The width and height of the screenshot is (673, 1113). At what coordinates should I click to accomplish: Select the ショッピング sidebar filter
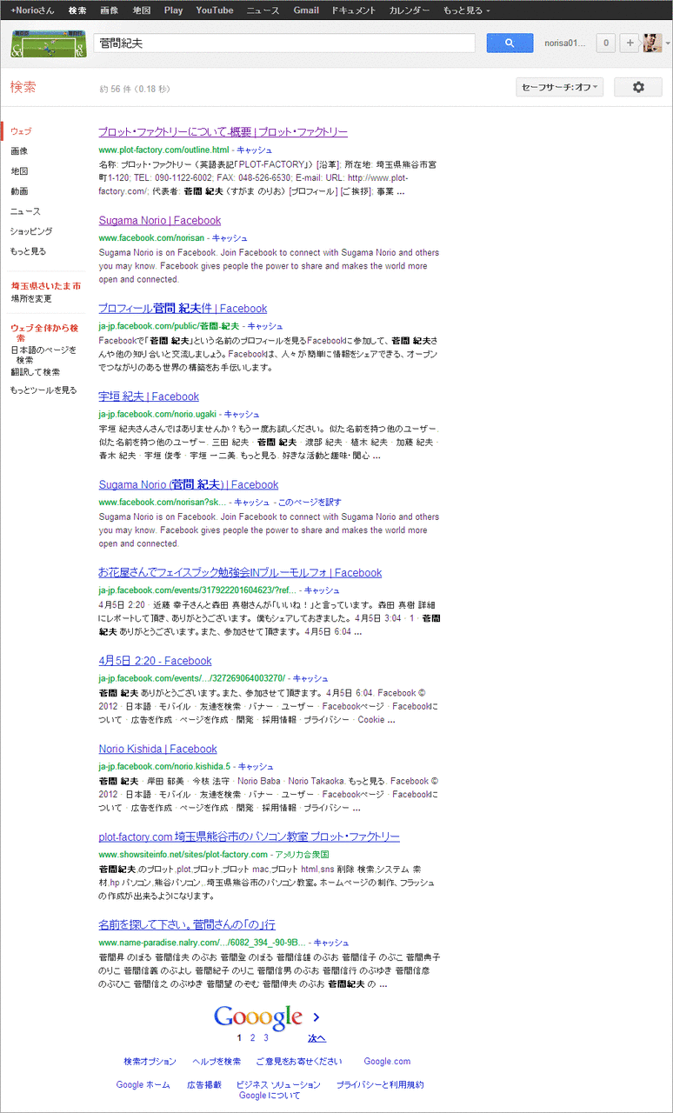(x=31, y=230)
